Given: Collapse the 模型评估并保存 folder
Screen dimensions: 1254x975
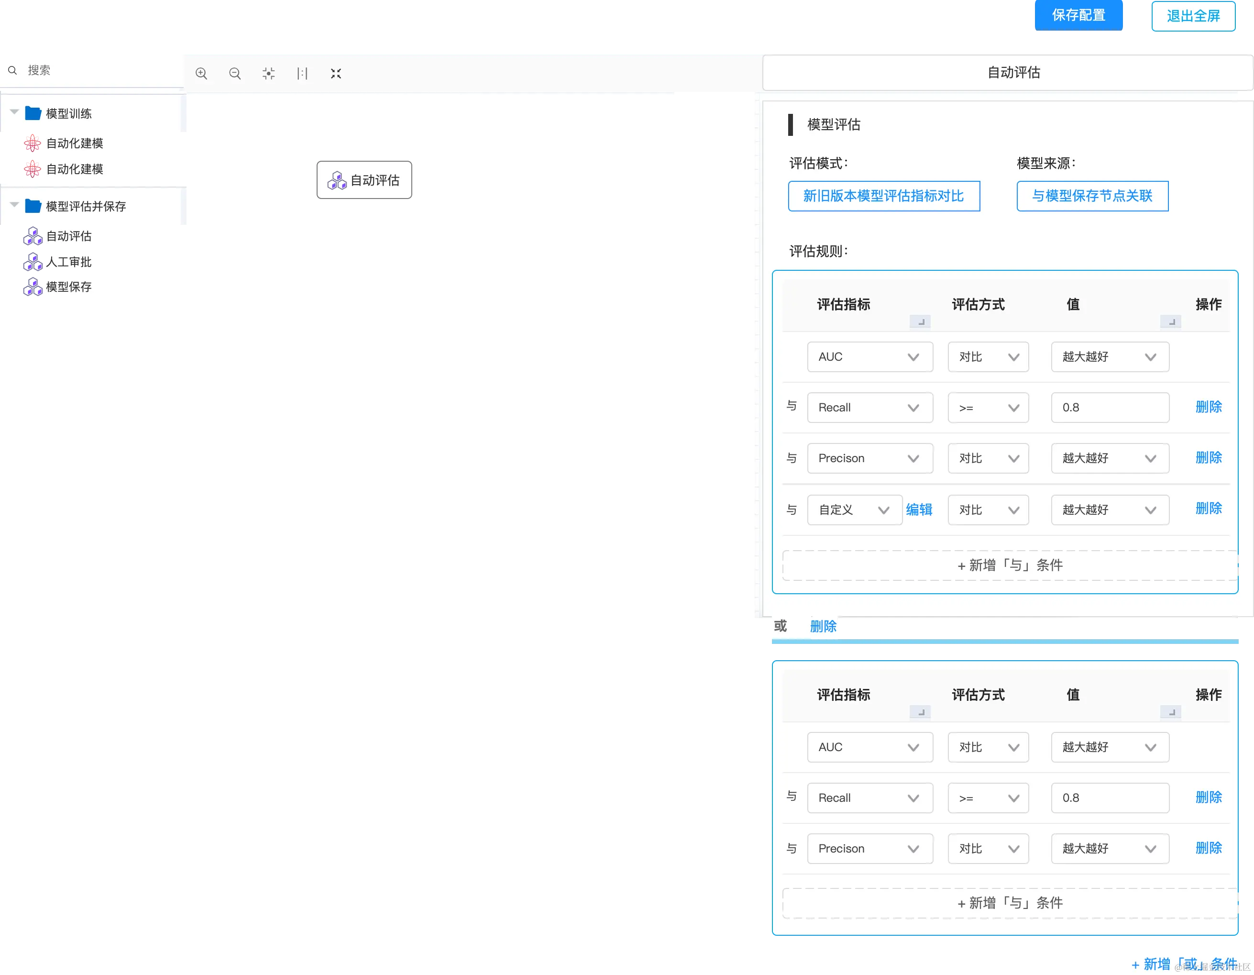Looking at the screenshot, I should click(15, 205).
